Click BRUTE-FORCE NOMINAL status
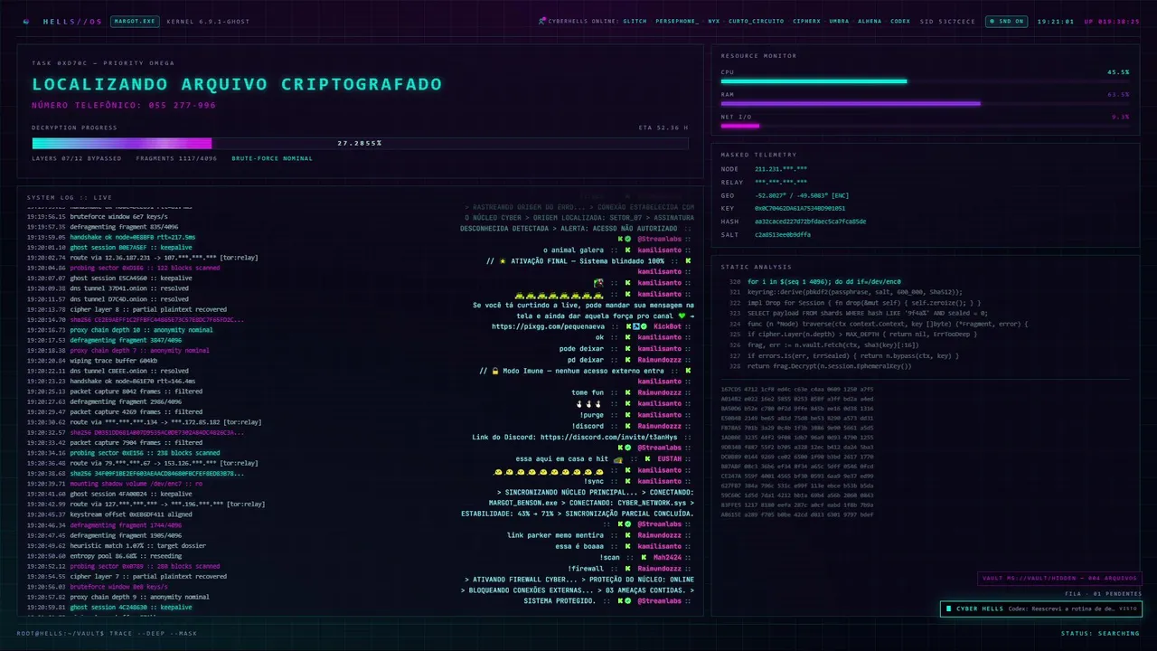 coord(272,158)
